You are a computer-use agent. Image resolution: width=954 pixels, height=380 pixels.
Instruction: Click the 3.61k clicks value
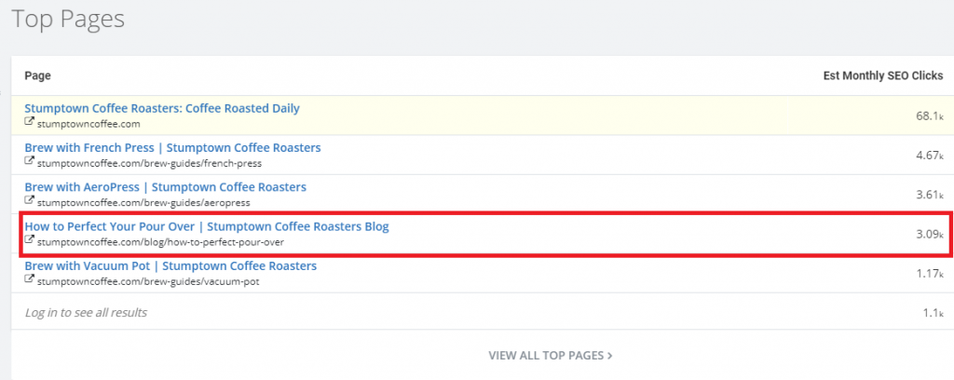click(x=929, y=195)
